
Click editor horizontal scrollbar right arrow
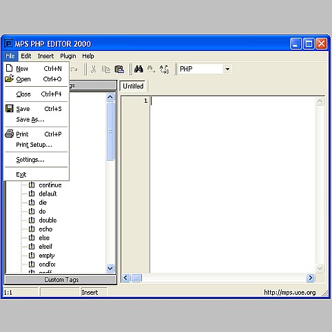(311, 278)
